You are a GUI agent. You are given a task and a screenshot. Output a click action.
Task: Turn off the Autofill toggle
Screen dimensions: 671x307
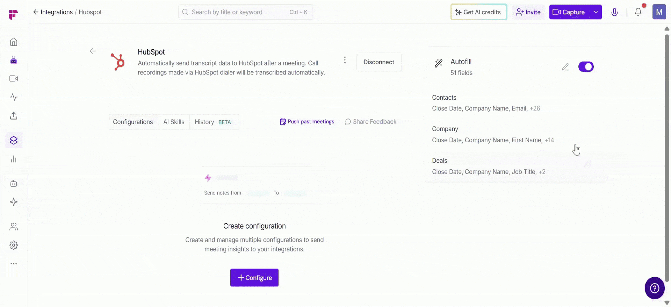pos(586,67)
